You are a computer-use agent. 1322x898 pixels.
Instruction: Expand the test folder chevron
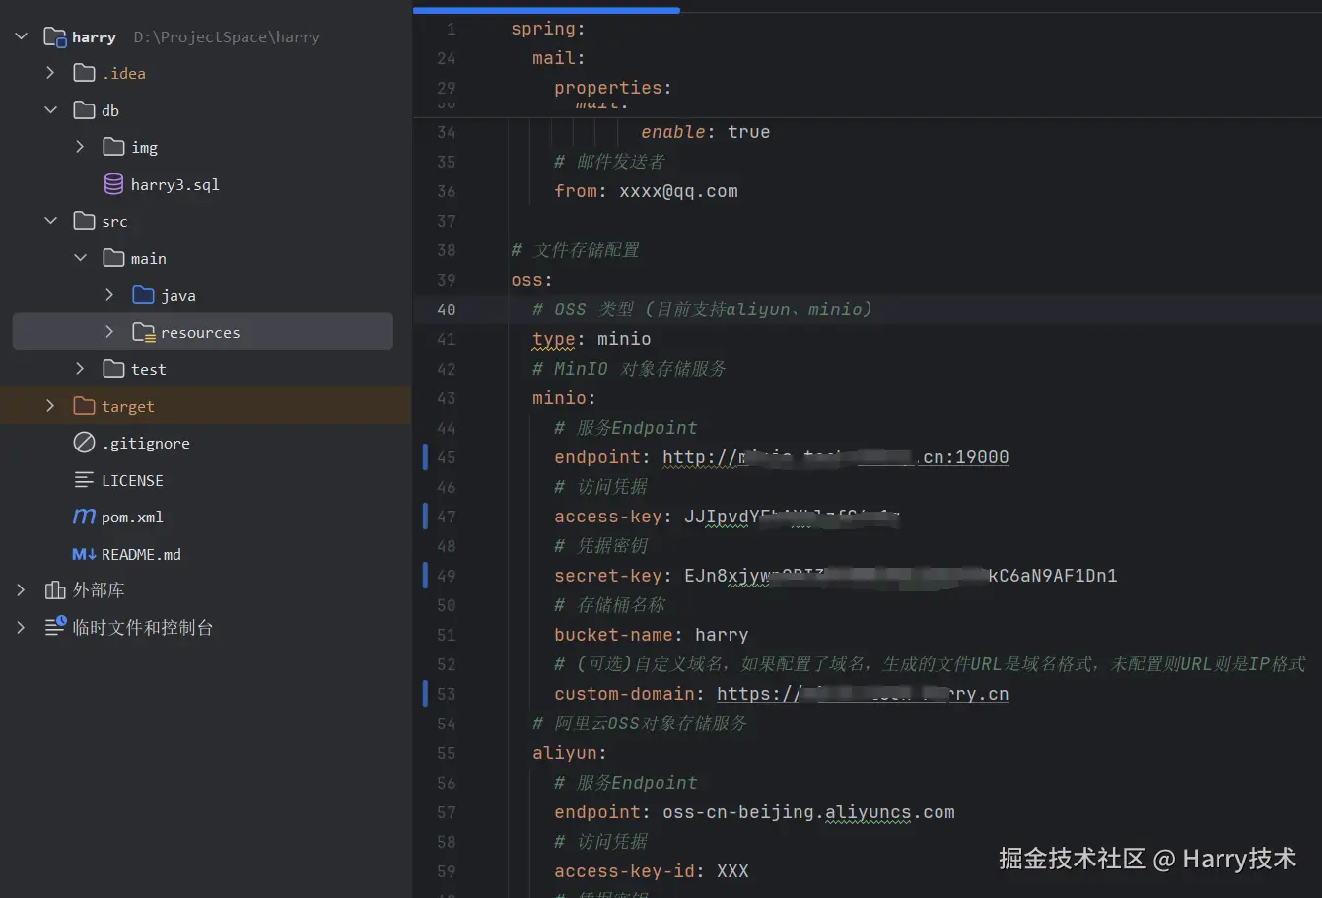click(x=80, y=369)
